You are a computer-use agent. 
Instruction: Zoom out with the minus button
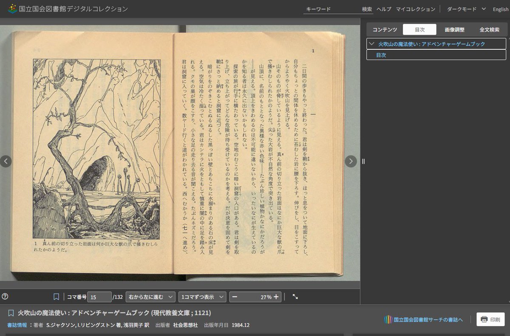[235, 297]
